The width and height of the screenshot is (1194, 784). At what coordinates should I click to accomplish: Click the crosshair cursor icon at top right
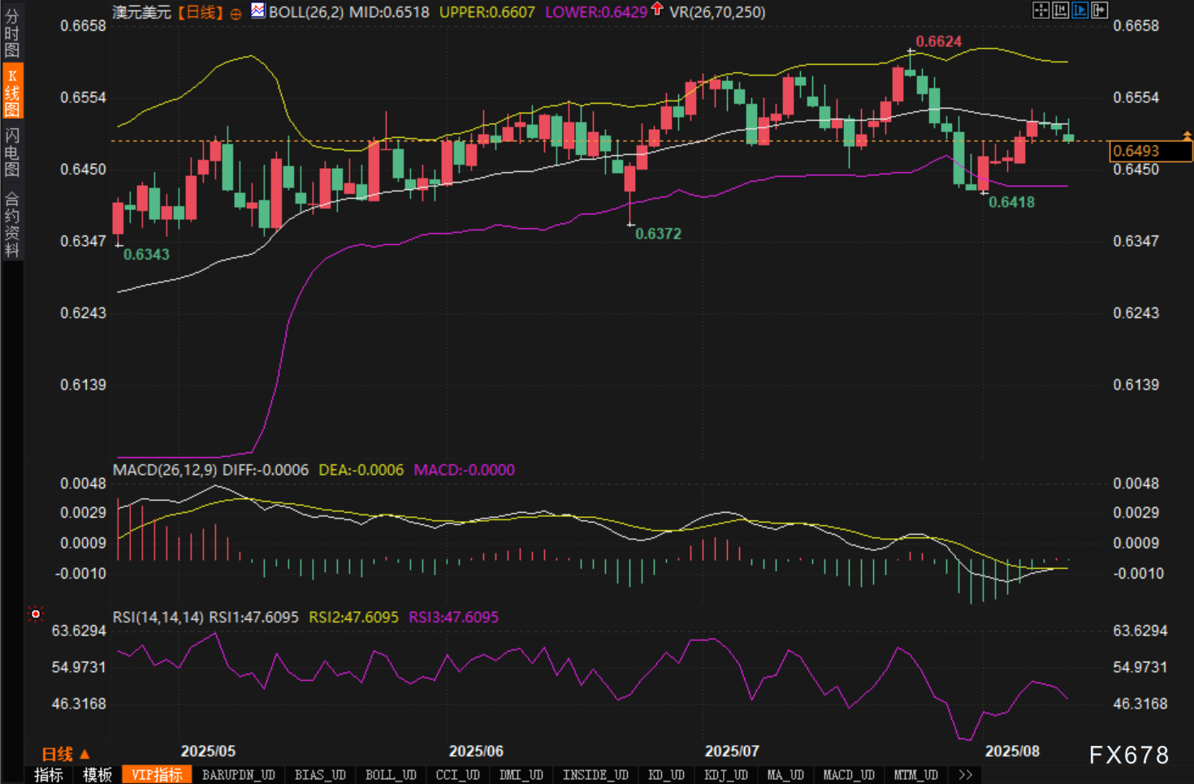(1040, 10)
